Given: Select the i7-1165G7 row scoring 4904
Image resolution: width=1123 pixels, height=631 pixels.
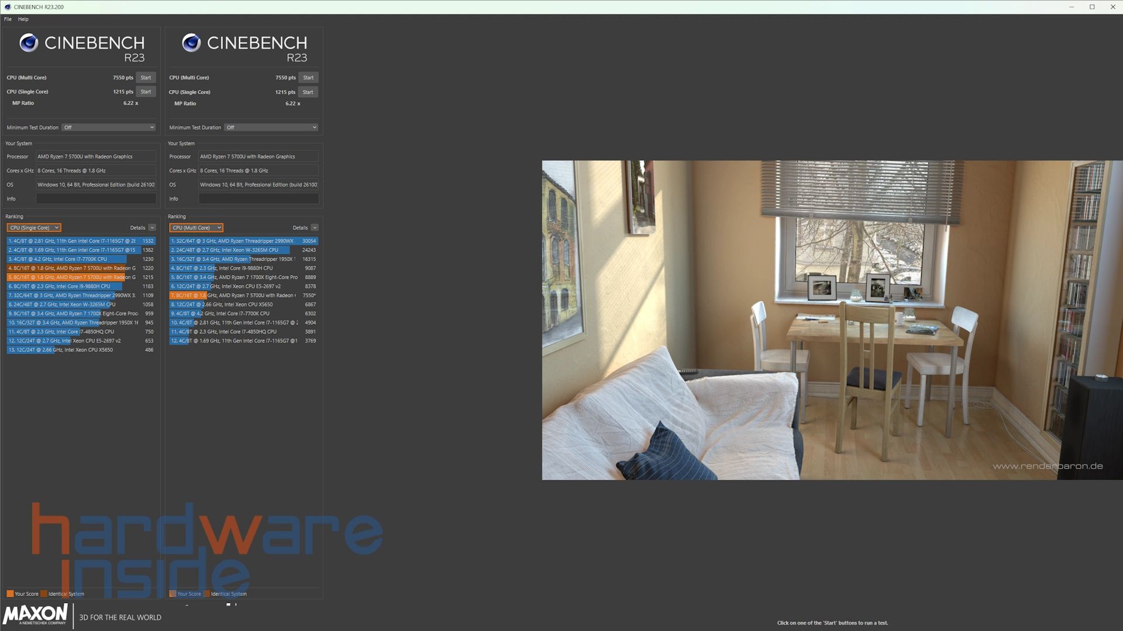Looking at the screenshot, I should (x=244, y=323).
